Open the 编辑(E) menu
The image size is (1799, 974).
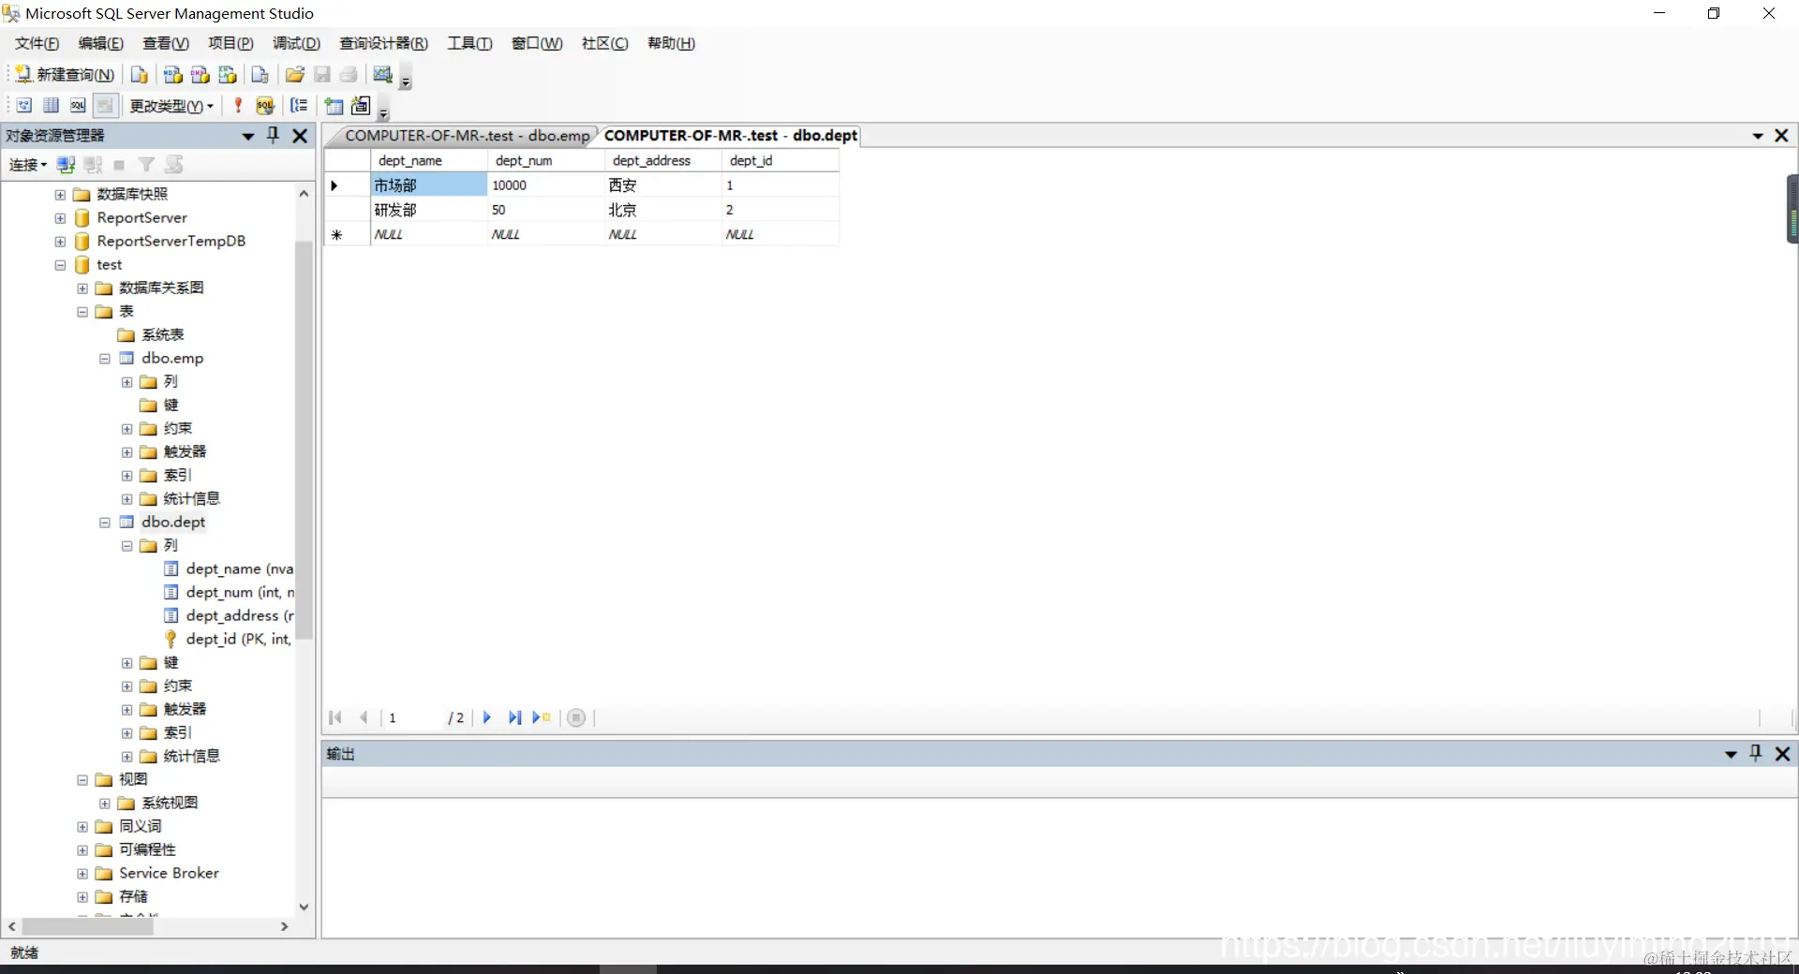coord(101,43)
